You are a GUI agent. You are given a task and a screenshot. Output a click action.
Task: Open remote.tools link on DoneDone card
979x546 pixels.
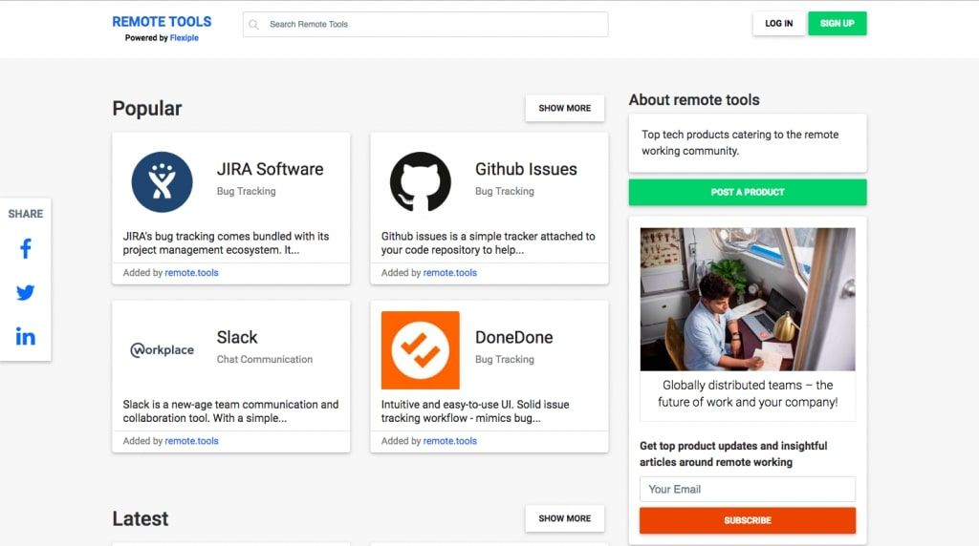(x=450, y=441)
